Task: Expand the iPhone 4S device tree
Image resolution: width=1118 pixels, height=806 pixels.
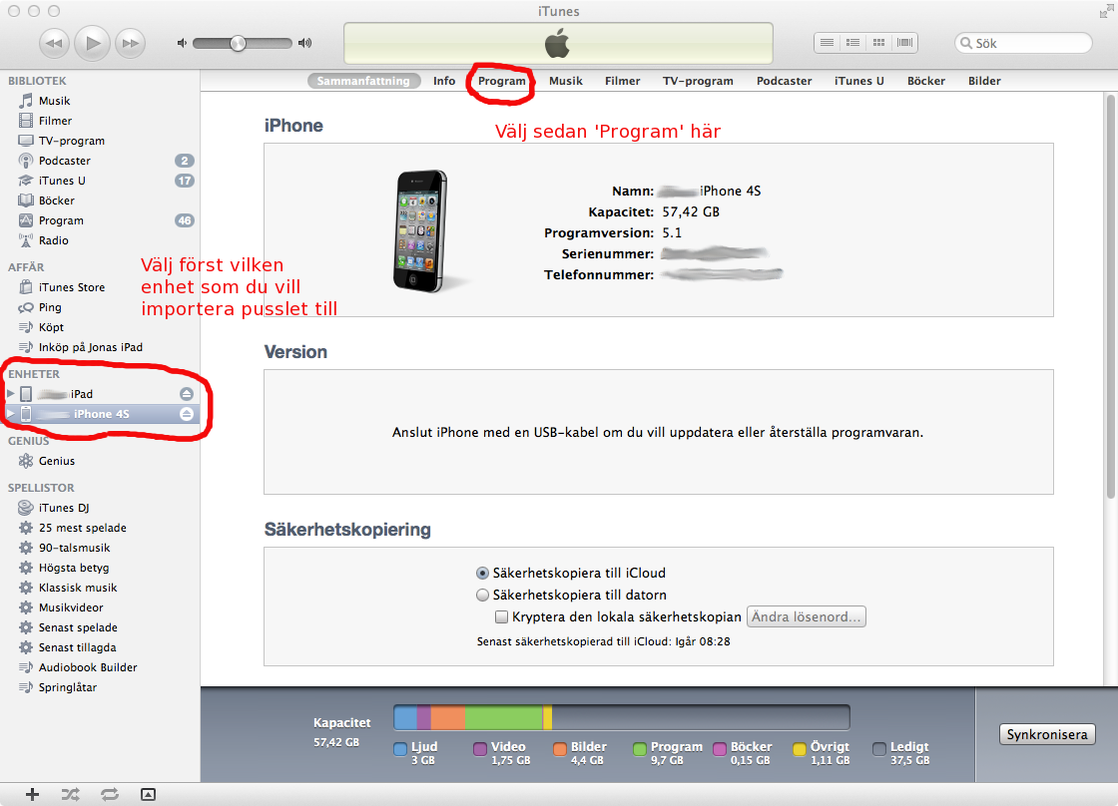Action: [10, 413]
